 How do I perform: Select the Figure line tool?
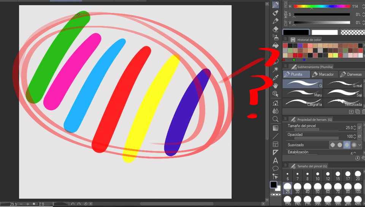click(x=275, y=136)
